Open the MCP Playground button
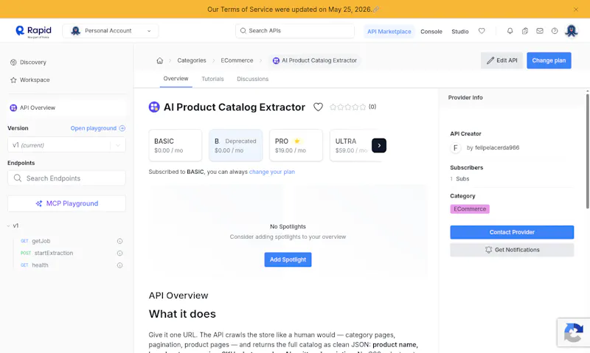Viewport: 590px width, 353px height. point(66,203)
